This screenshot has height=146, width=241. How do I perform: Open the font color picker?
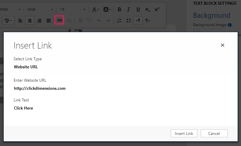coord(96,9)
